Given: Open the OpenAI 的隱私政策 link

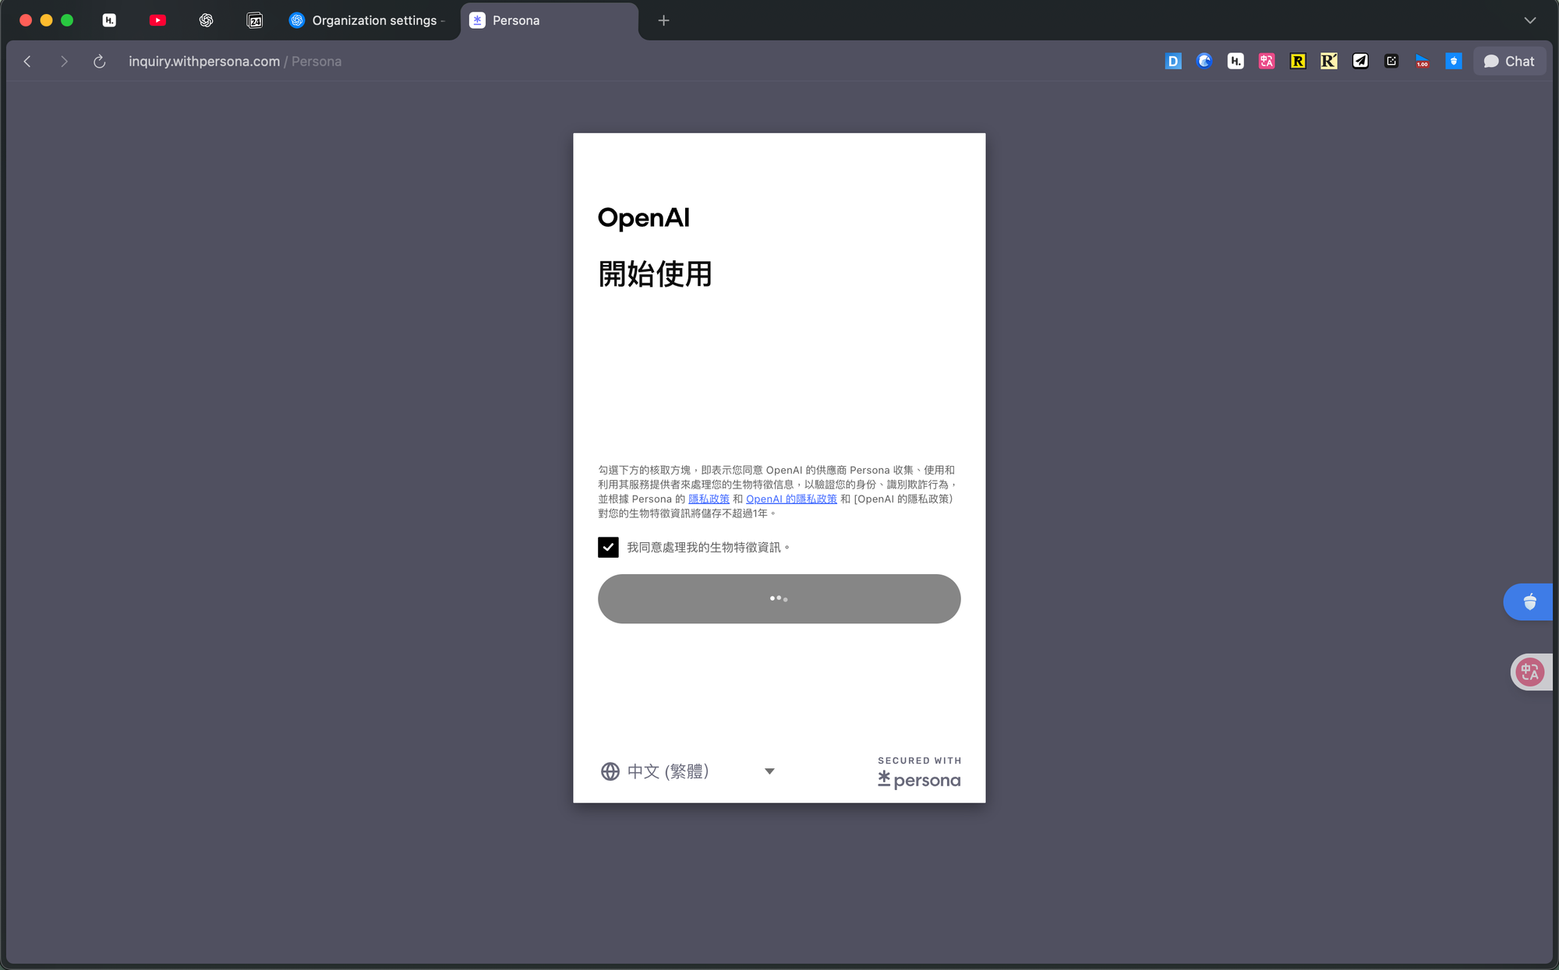Looking at the screenshot, I should pos(790,499).
